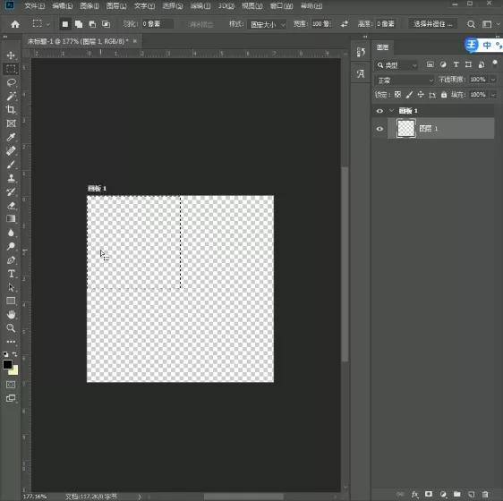Collapse the 画板 1 artboard group
503x501 pixels.
391,111
